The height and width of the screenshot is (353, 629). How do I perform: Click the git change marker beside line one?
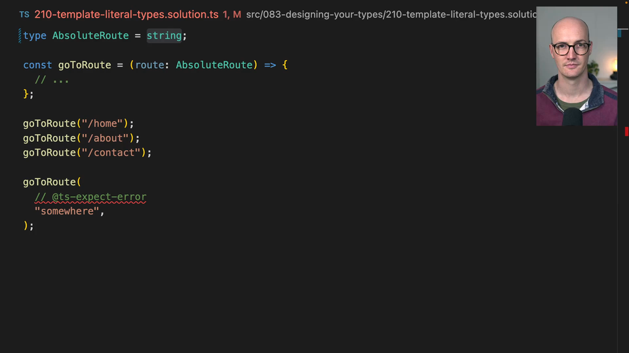tap(20, 36)
